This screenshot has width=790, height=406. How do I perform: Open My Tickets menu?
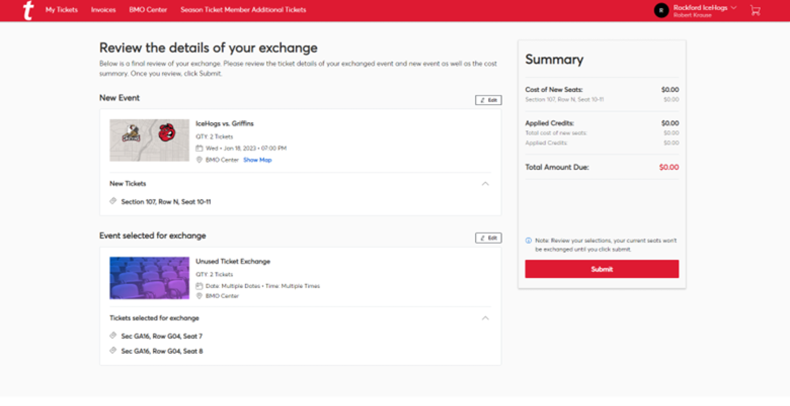click(x=62, y=10)
